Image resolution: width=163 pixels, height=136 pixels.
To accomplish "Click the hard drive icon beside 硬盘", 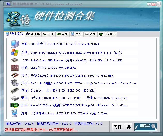I will 15,98.
